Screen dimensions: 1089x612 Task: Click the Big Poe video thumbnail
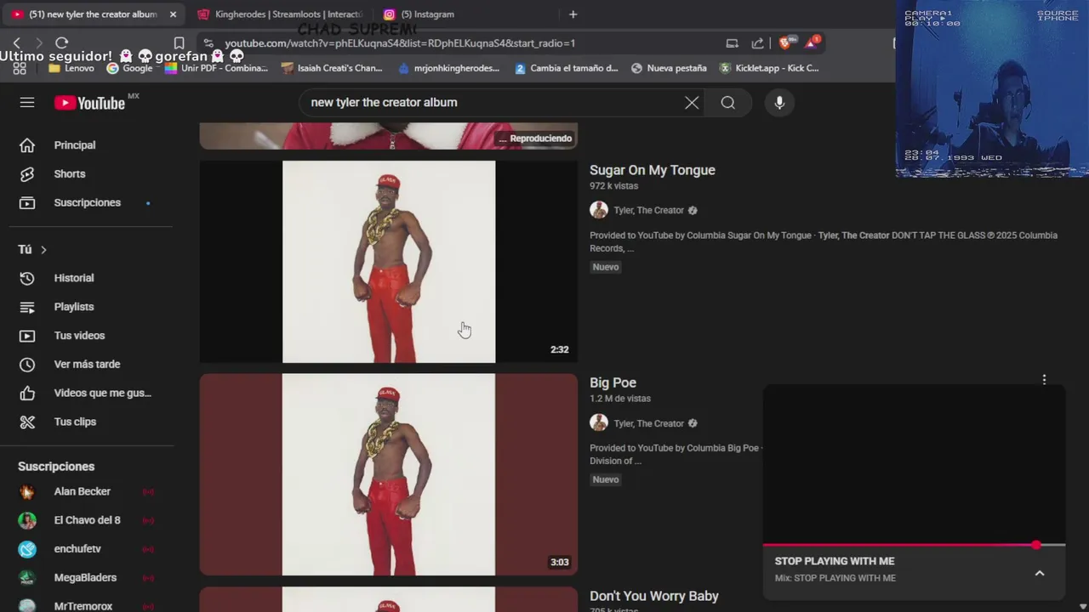pyautogui.click(x=389, y=474)
